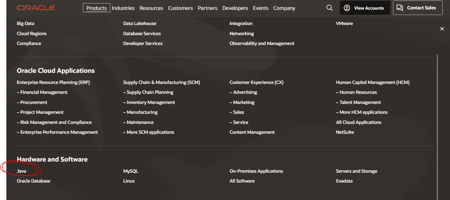
Task: Open the Partners menu
Action: point(207,8)
